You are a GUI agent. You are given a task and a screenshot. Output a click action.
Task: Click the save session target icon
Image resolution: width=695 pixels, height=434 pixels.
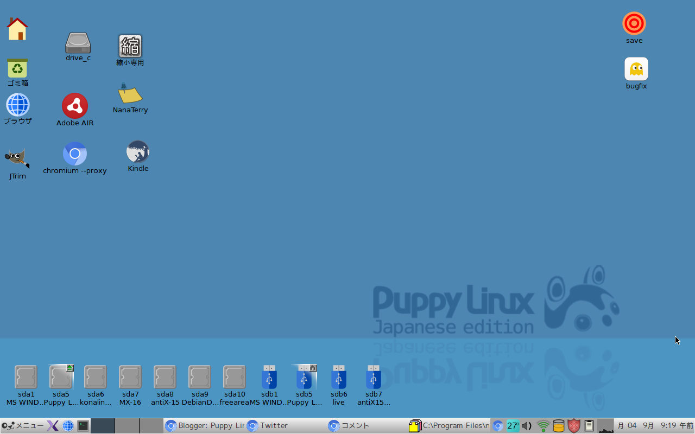634,23
